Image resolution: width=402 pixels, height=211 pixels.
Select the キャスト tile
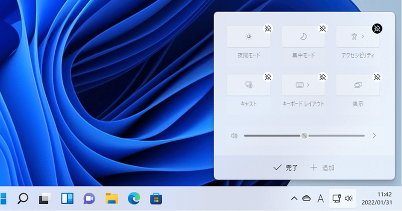248,85
